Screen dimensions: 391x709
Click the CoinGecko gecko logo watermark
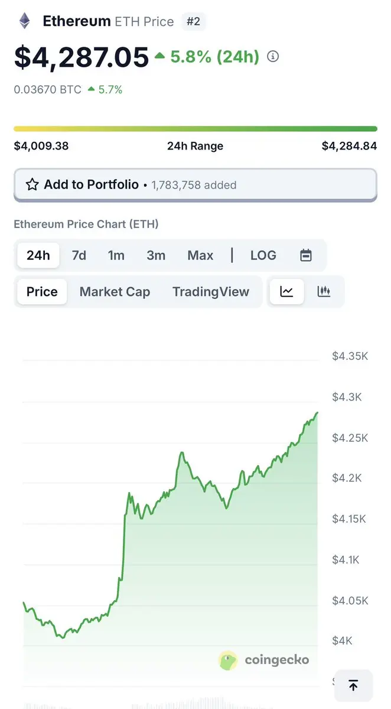coord(228,660)
